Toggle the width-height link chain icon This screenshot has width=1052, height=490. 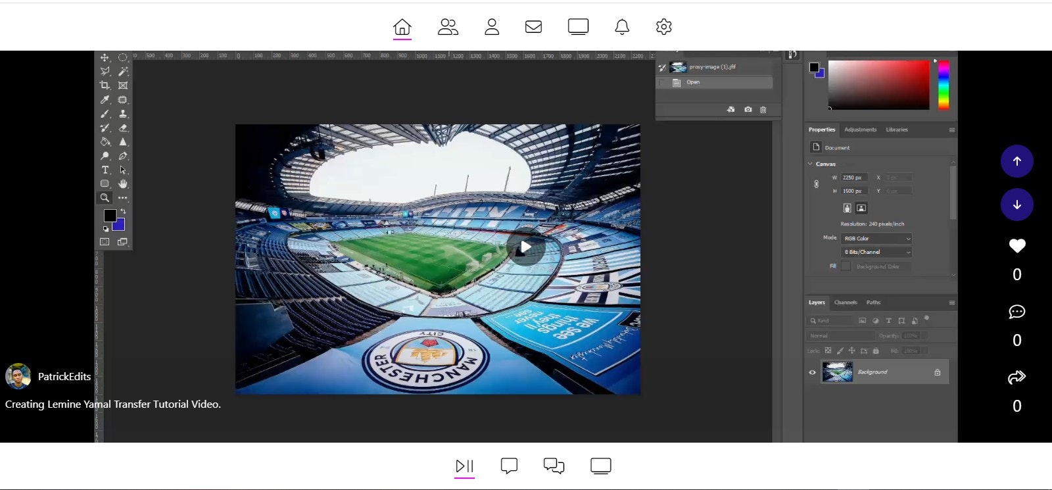pyautogui.click(x=817, y=184)
